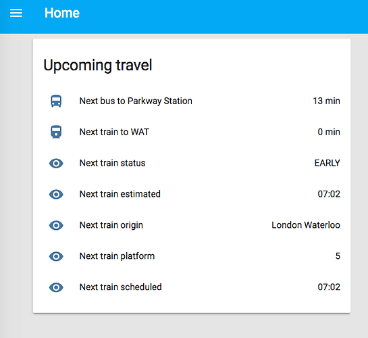Select the Next train status label
The image size is (368, 338).
[112, 163]
